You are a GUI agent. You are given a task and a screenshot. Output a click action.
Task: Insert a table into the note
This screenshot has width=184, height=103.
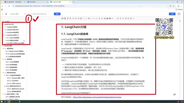(110, 18)
